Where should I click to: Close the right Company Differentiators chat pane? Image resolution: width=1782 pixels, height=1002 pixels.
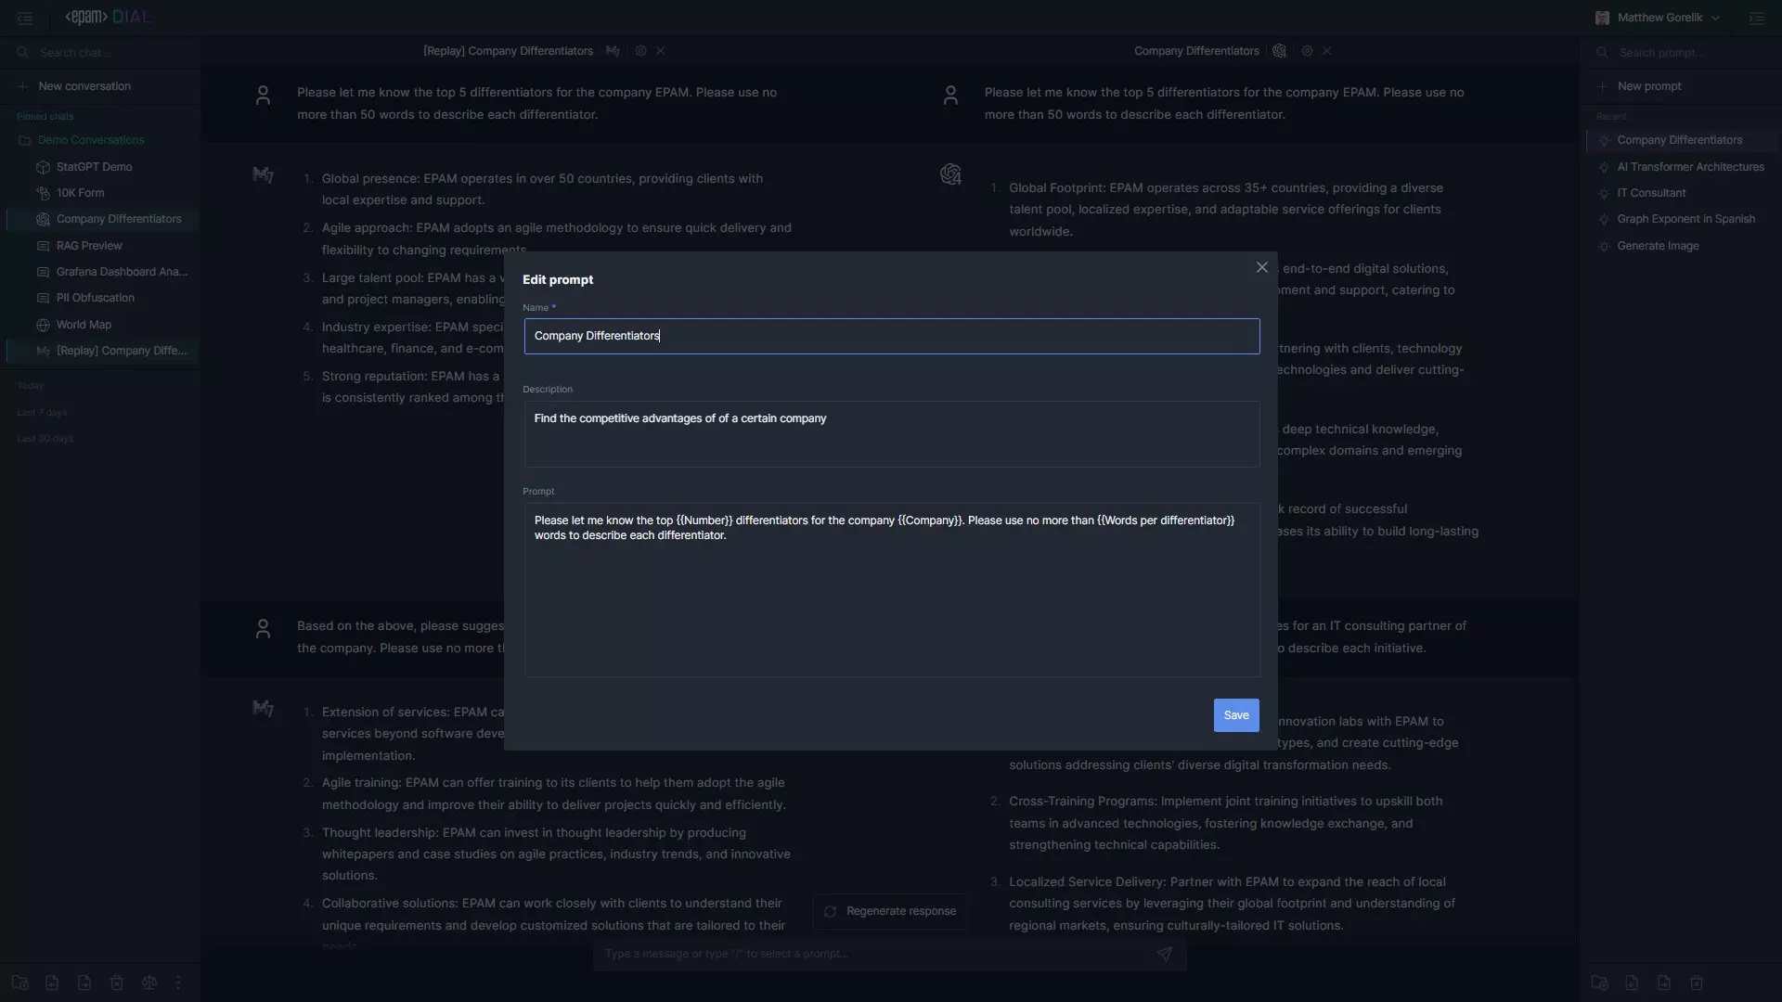pos(1326,51)
